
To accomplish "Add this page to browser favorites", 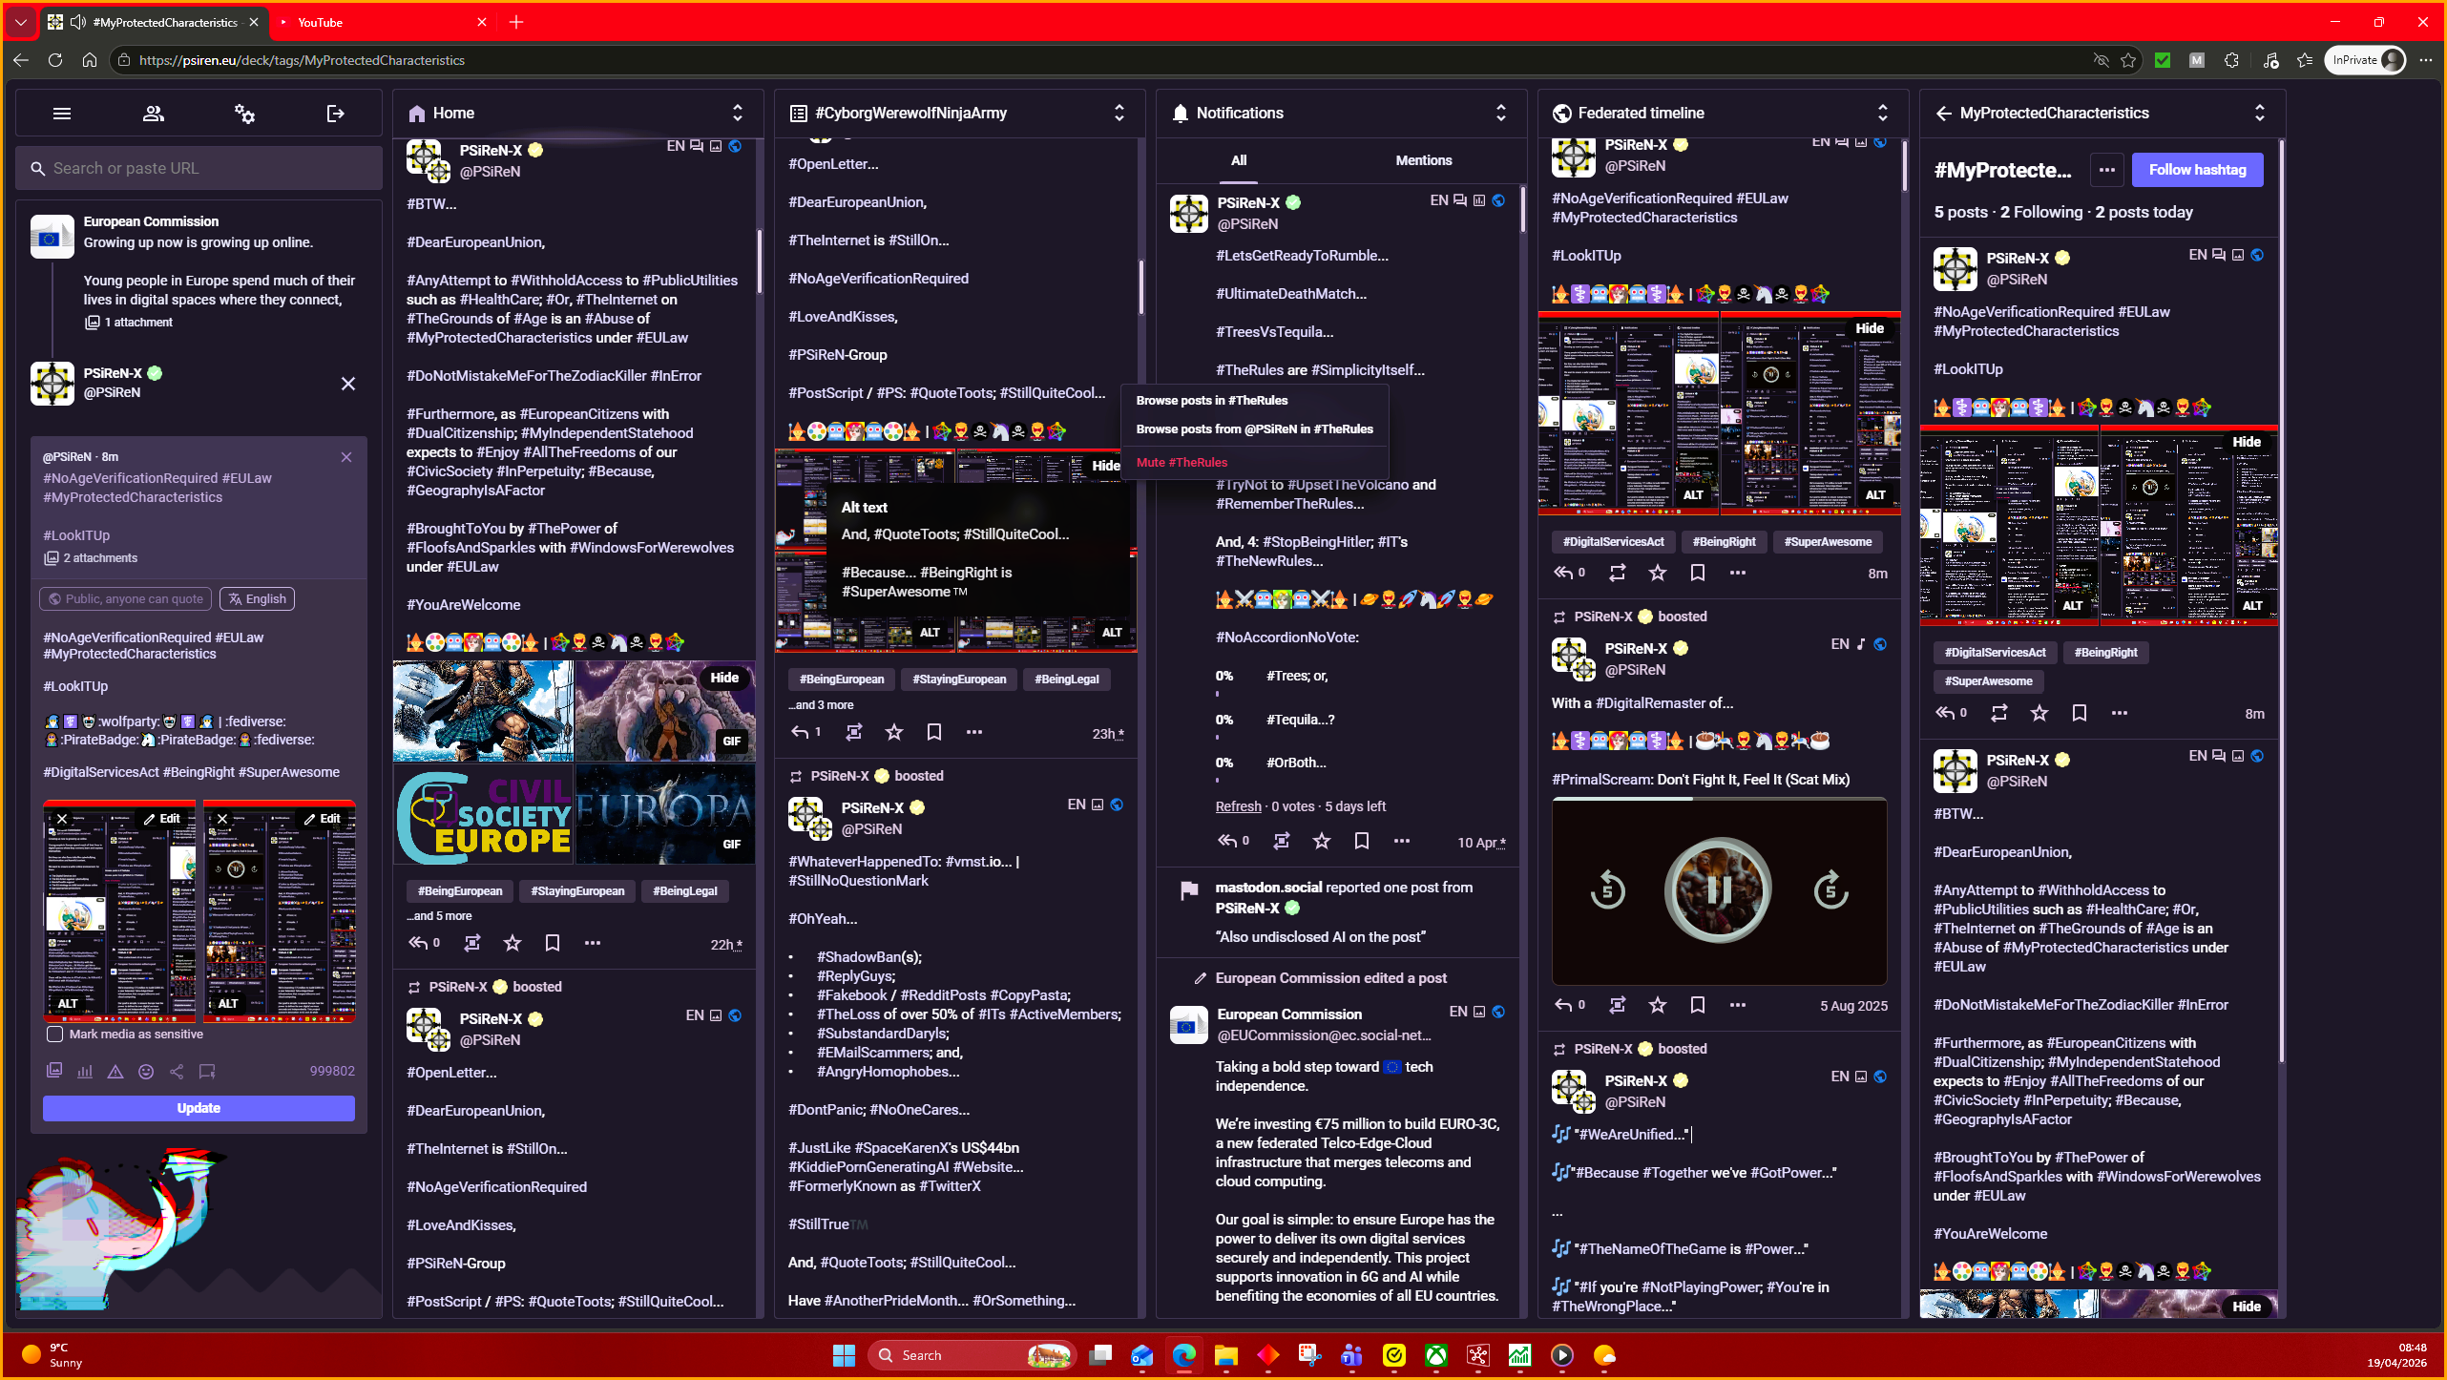I will click(x=2128, y=60).
